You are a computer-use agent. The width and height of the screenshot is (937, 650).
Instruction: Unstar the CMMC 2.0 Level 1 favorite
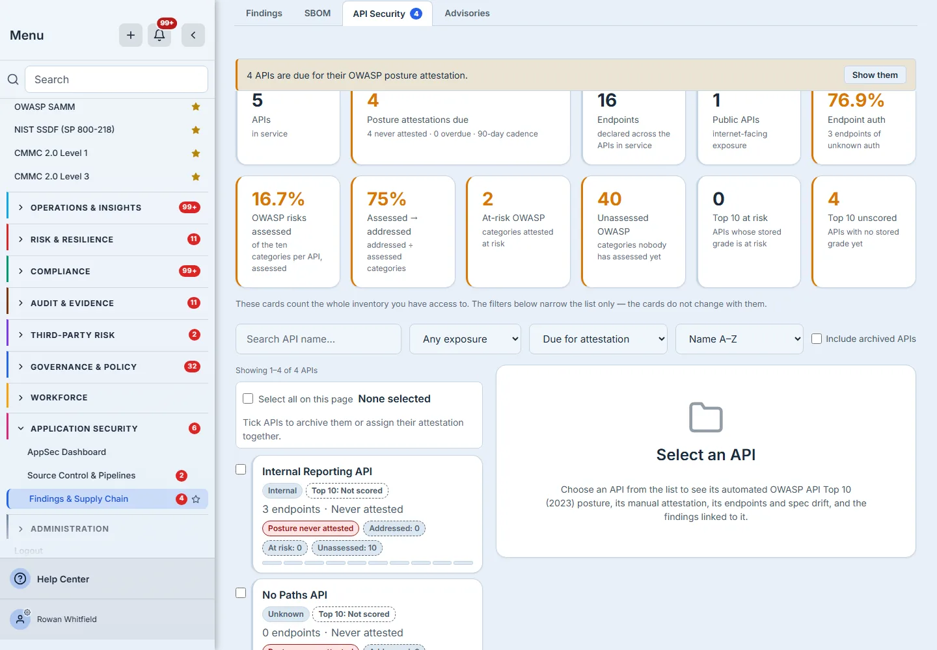(x=196, y=153)
